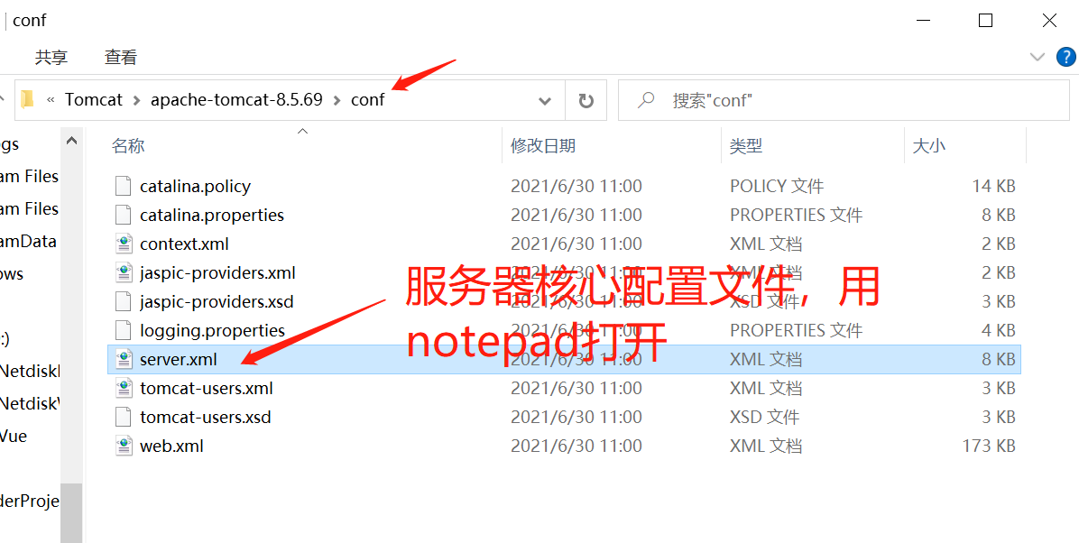Screen dimensions: 1079x543
Task: Select catalina.properties file name
Action: pyautogui.click(x=212, y=216)
